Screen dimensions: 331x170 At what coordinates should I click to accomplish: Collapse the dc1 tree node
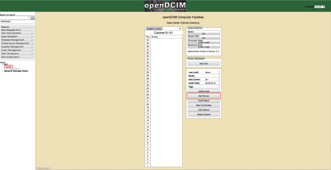click(x=3, y=64)
